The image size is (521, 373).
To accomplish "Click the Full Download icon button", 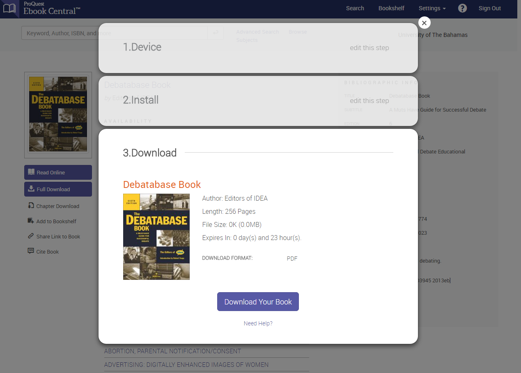I will [x=31, y=189].
